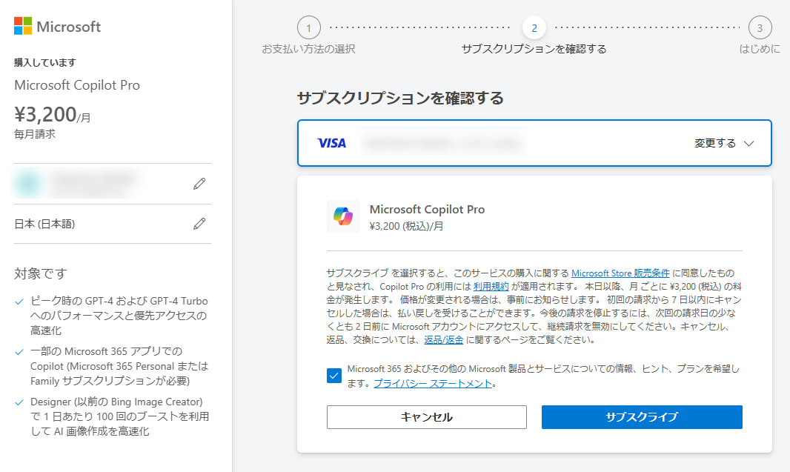The width and height of the screenshot is (790, 472).
Task: Edit account information using the pencil icon
Action: tap(199, 183)
